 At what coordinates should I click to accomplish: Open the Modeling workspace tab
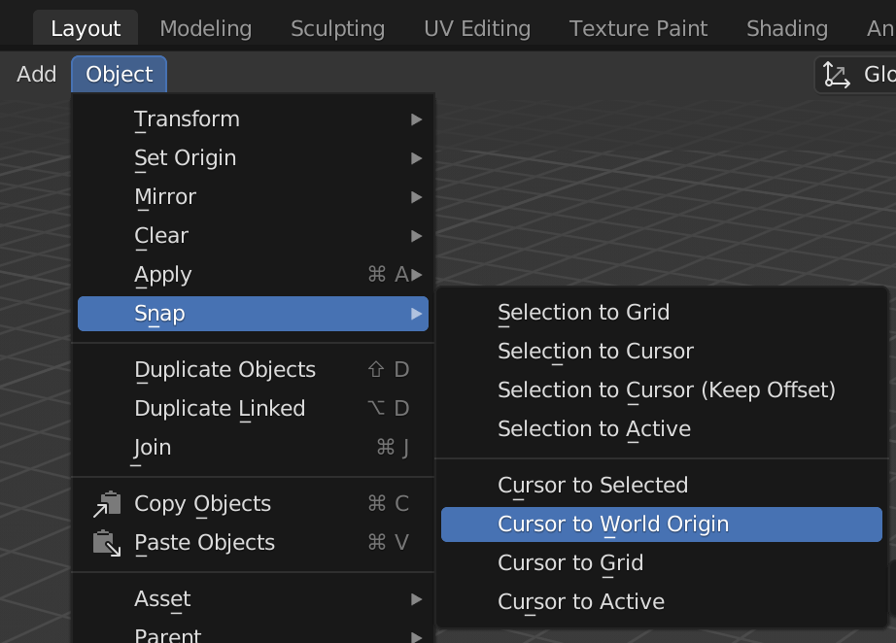click(x=206, y=28)
